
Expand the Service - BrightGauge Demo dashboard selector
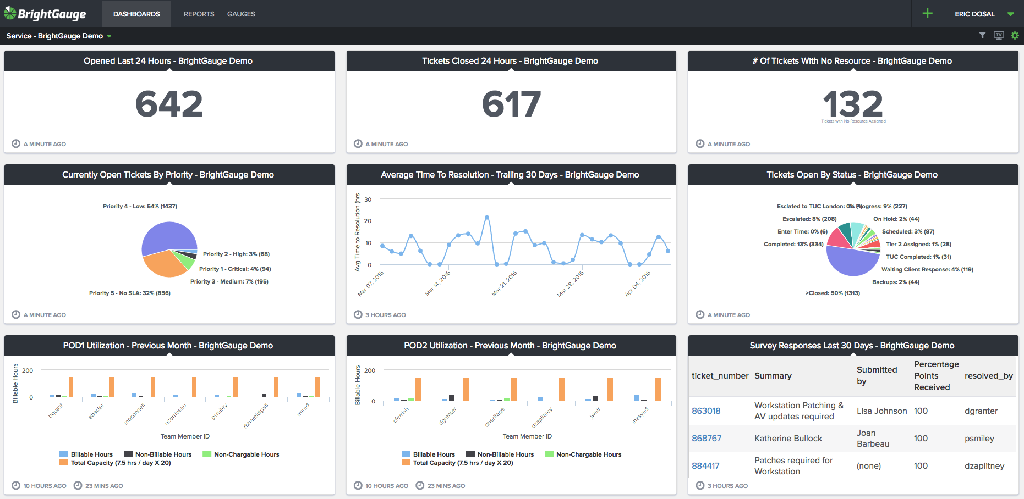tap(59, 36)
